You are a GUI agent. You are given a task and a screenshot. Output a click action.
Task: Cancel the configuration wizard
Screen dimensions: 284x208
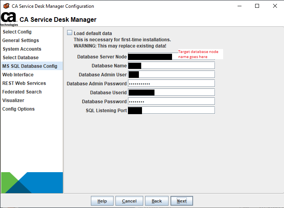coord(129,201)
